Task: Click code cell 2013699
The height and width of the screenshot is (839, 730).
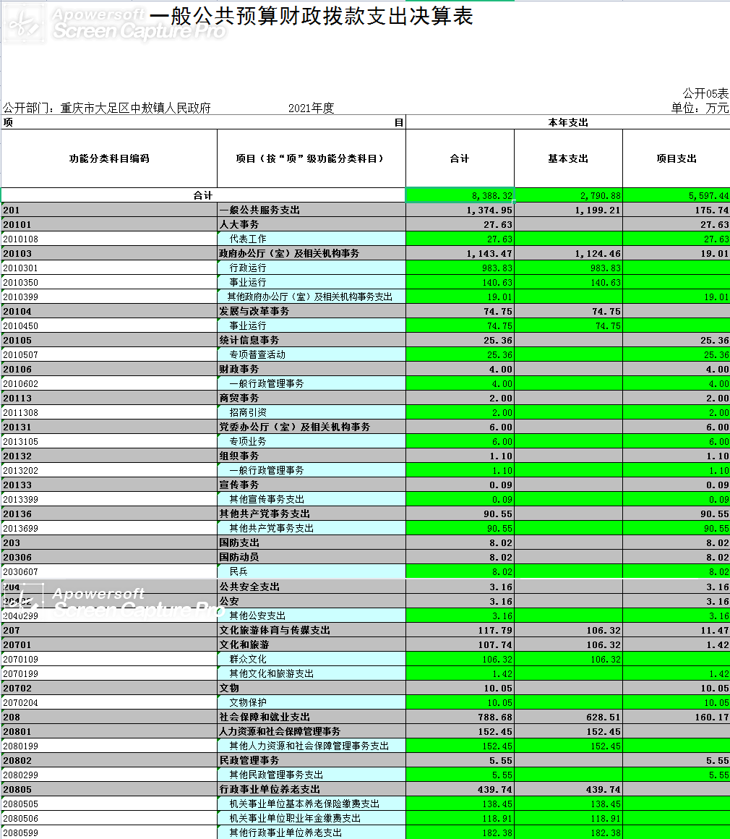Action: tap(109, 527)
